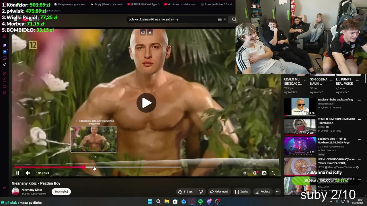The height and width of the screenshot is (206, 367).
Task: Open TikTok in the Opera sidebar
Action: [x=5, y=64]
